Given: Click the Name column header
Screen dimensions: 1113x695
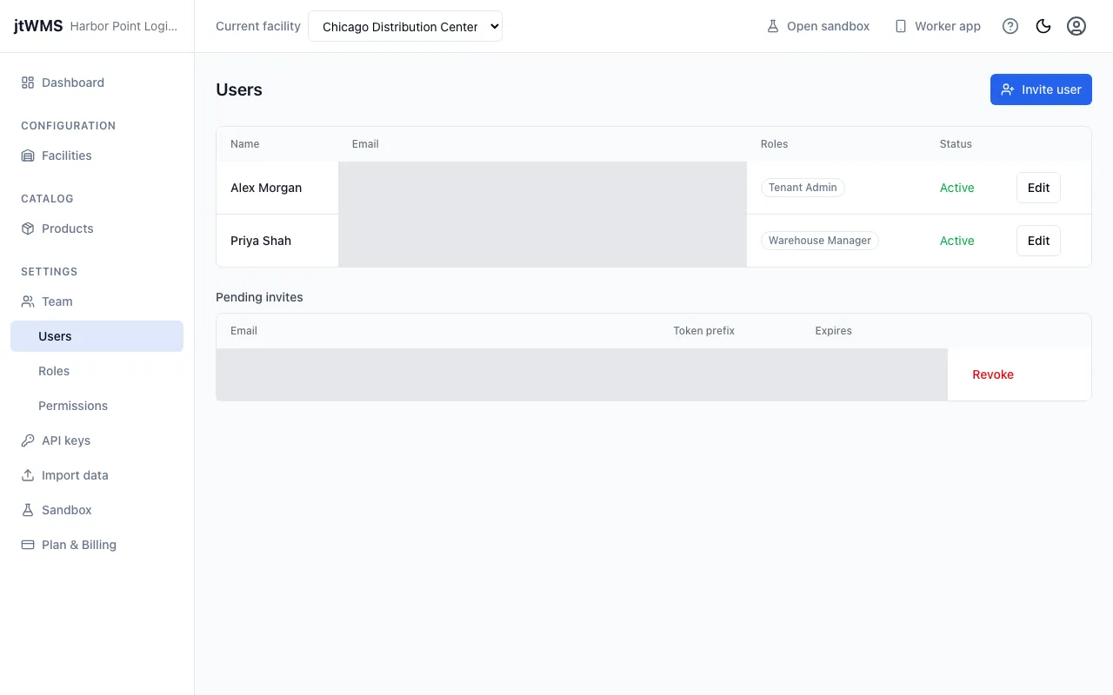Looking at the screenshot, I should (x=245, y=144).
